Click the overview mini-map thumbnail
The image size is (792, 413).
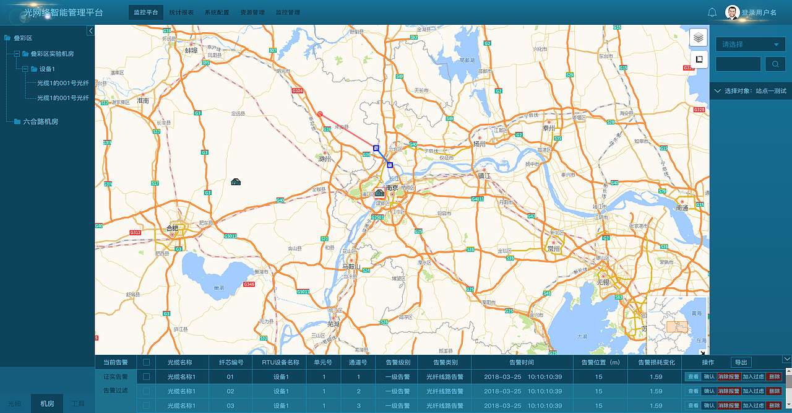tap(676, 326)
